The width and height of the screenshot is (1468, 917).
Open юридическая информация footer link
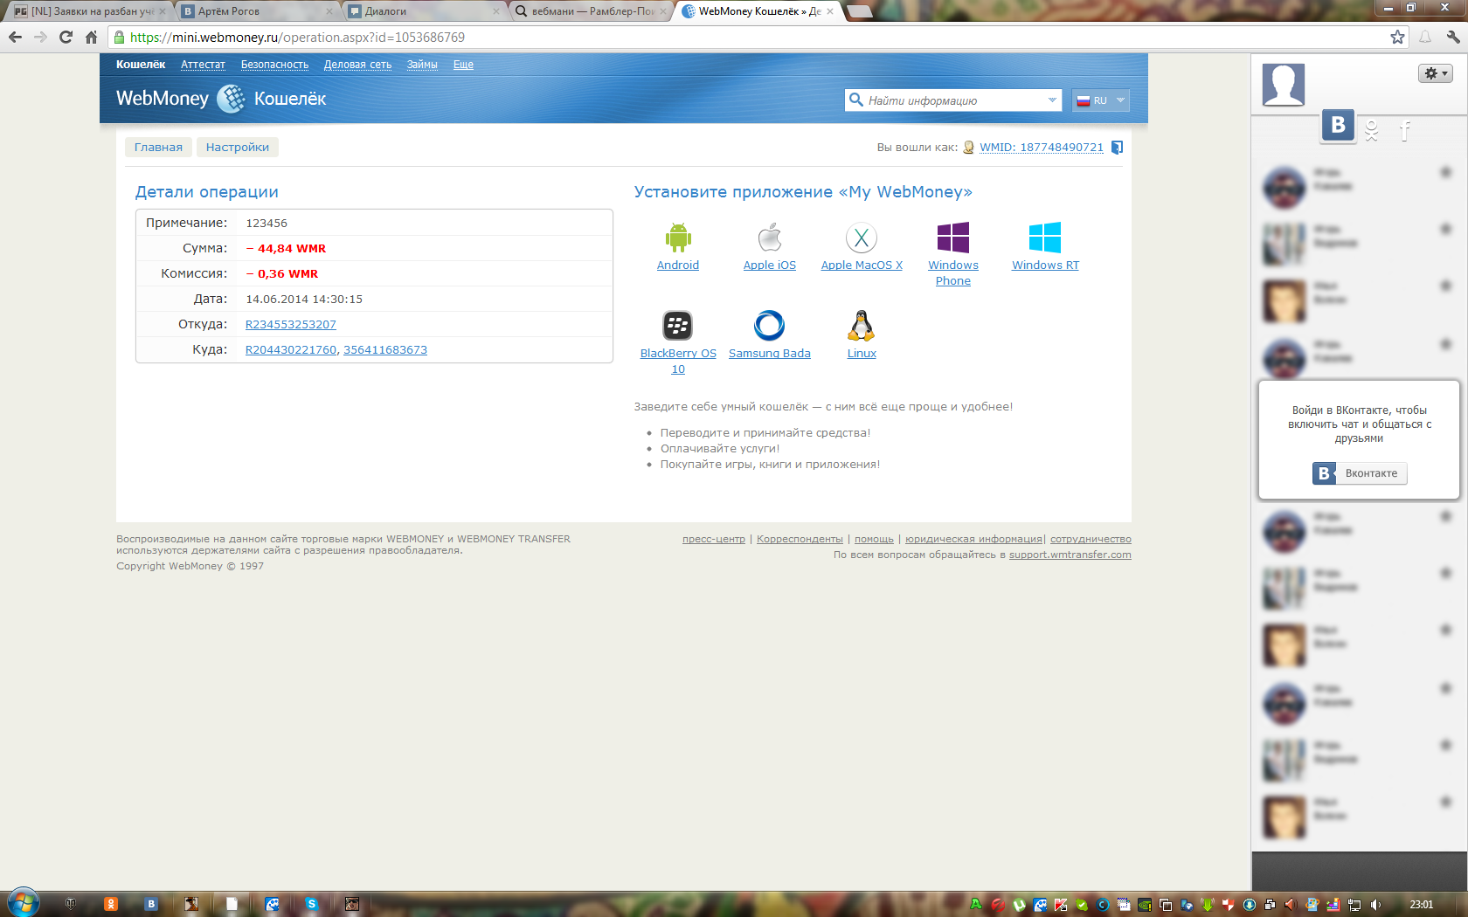973,540
